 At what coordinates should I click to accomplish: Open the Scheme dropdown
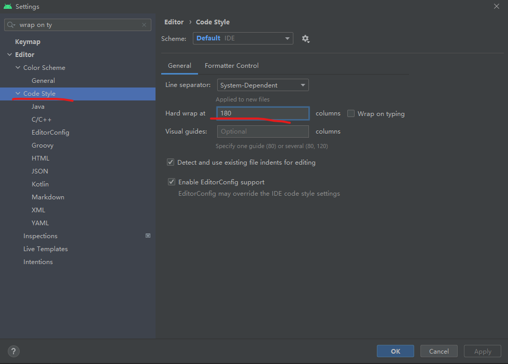(243, 38)
